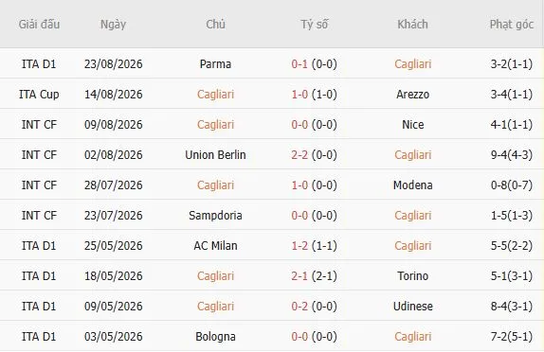The image size is (544, 352).
Task: Open Parma team link
Action: [x=215, y=64]
